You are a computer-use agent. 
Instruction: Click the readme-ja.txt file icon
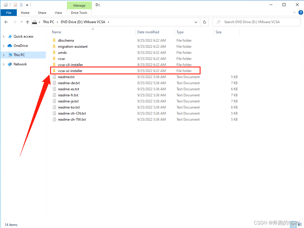pyautogui.click(x=54, y=101)
